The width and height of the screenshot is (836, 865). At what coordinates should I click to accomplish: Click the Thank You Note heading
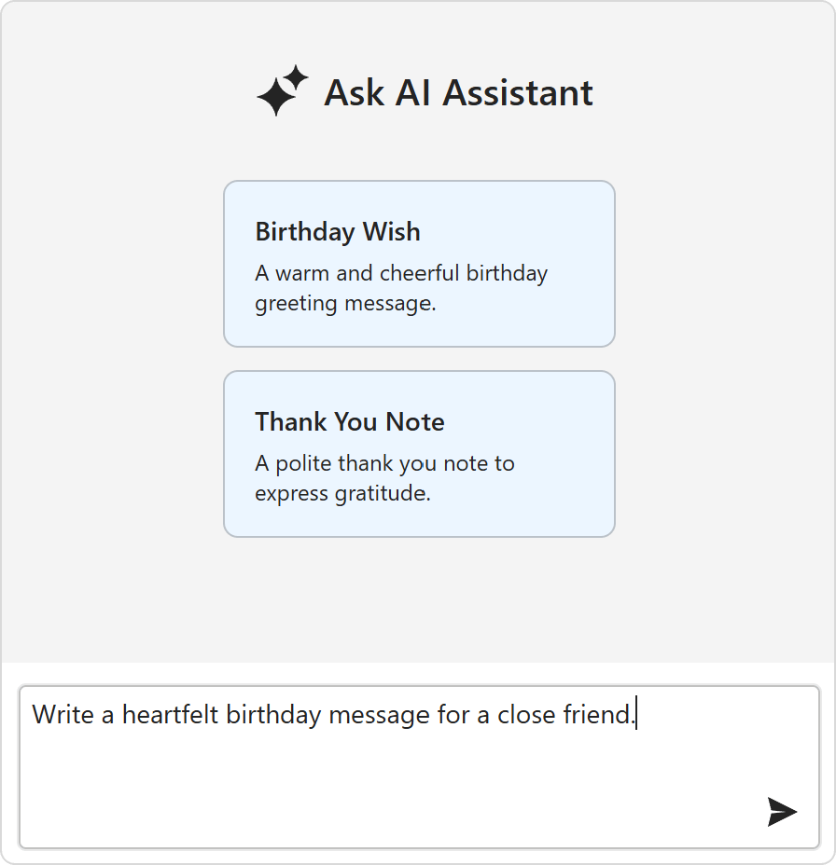pos(350,421)
